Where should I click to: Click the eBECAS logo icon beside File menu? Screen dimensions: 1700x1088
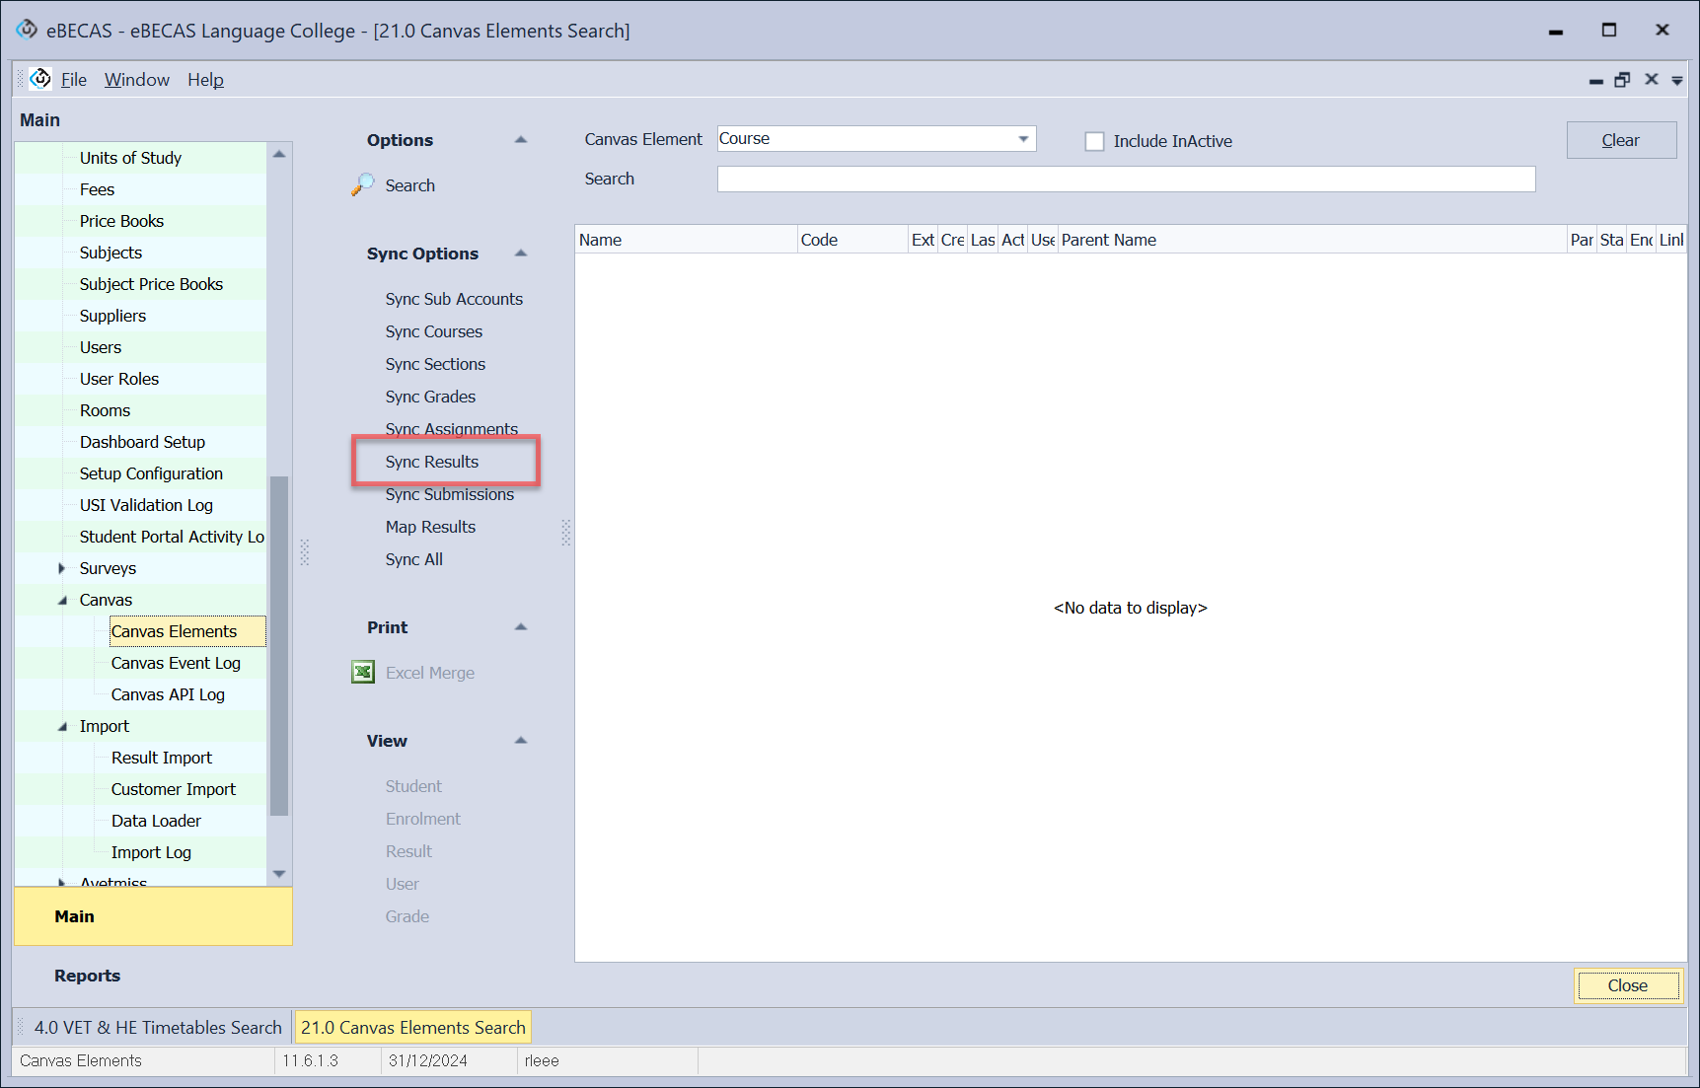(40, 79)
